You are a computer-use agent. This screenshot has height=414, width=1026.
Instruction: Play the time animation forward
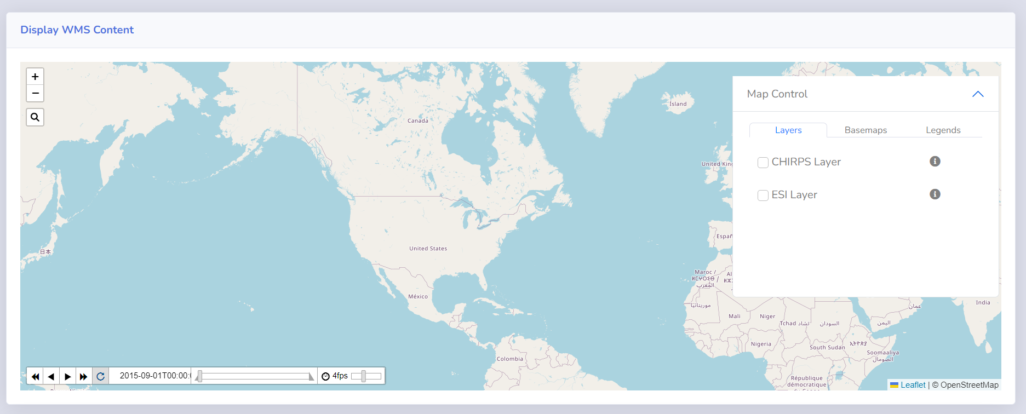[x=67, y=376]
